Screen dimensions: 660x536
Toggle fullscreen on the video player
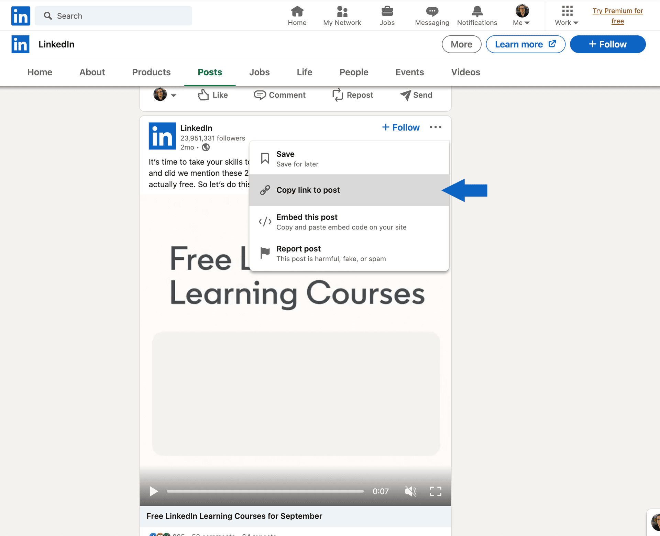point(436,491)
